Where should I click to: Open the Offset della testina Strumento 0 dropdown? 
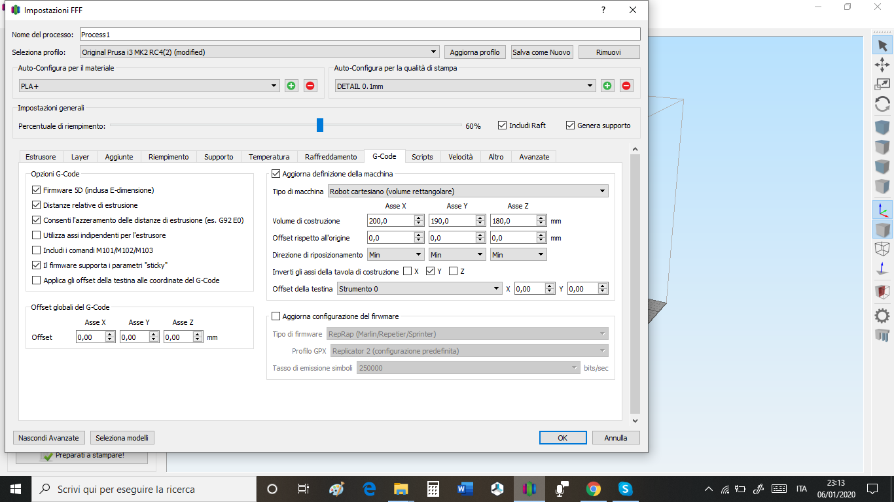click(x=419, y=289)
